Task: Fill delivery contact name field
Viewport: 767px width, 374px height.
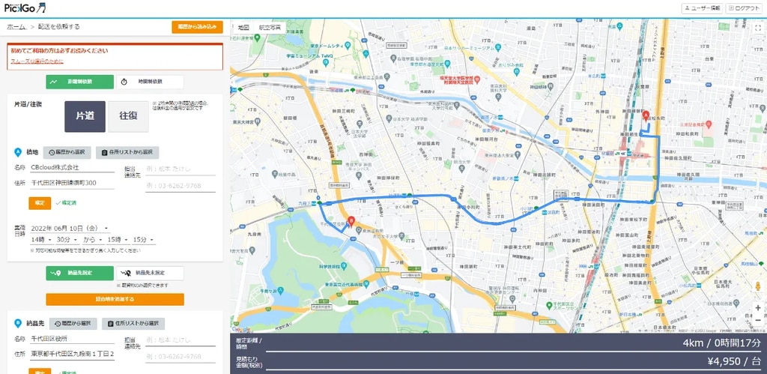Action: 180,340
